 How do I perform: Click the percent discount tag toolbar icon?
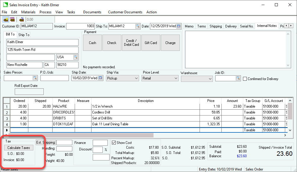(x=21, y=20)
